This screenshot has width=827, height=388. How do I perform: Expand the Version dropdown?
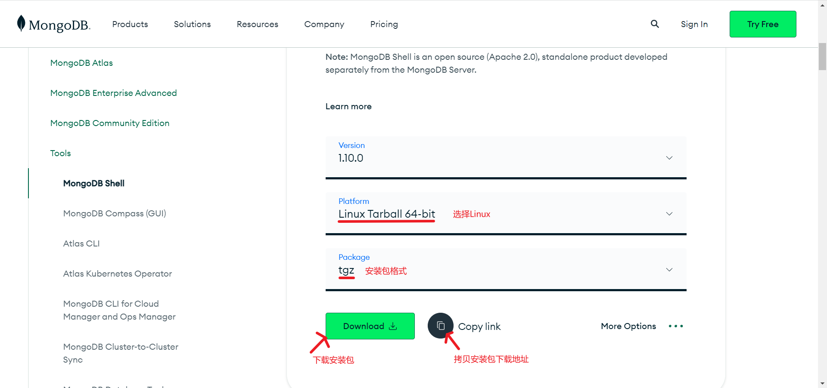(x=506, y=157)
